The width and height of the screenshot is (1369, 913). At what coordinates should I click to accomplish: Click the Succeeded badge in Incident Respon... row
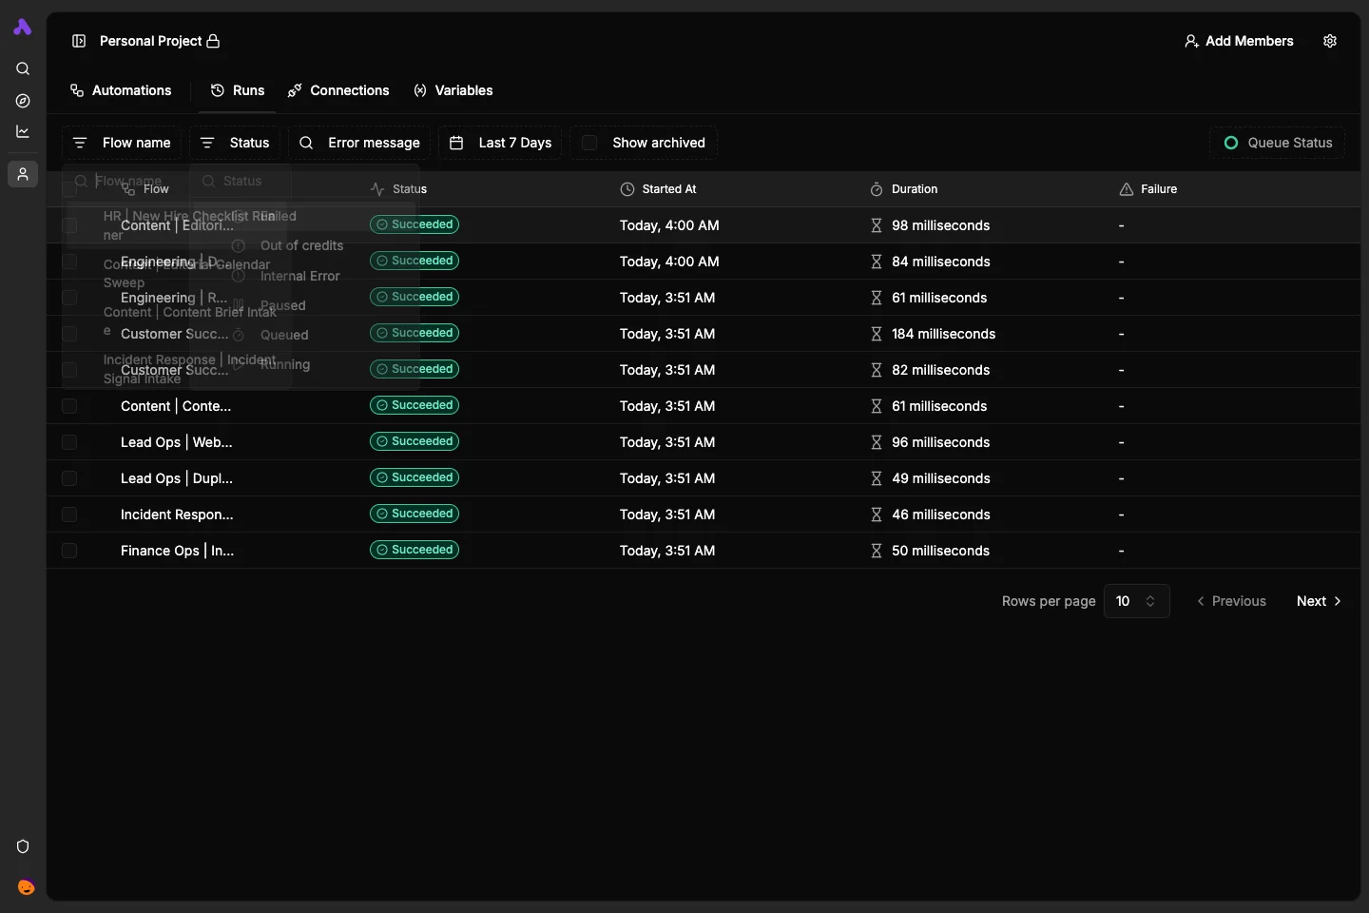pos(415,514)
